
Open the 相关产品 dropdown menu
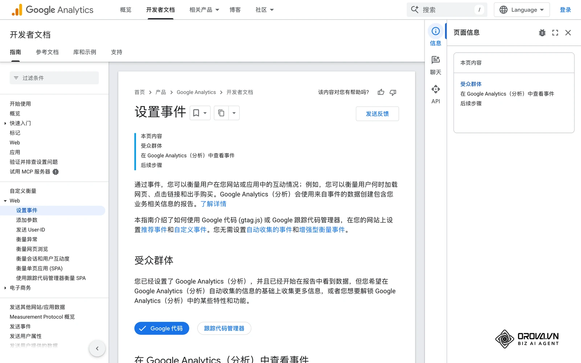click(204, 10)
